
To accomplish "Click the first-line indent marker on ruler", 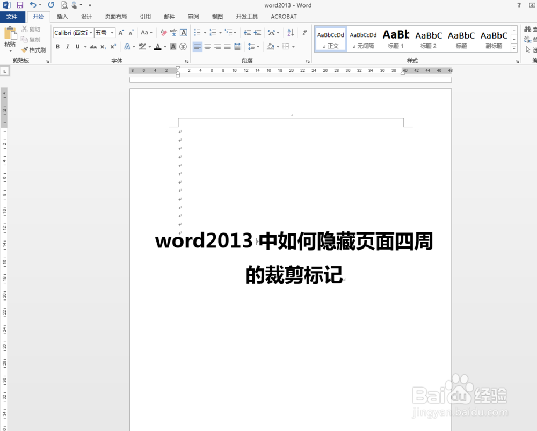I will pyautogui.click(x=178, y=68).
